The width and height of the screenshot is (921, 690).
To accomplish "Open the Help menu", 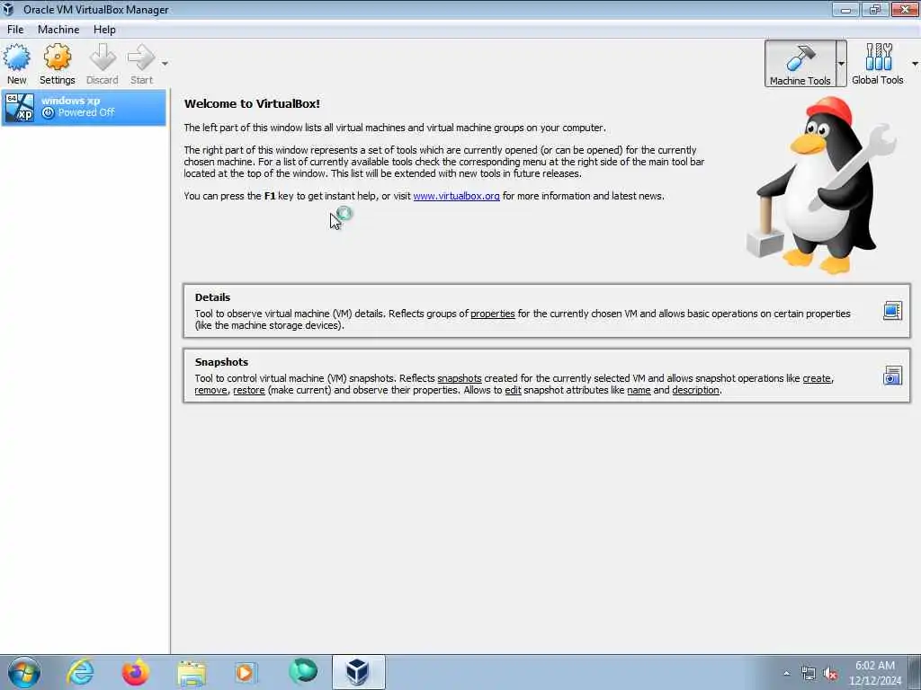I will 104,30.
